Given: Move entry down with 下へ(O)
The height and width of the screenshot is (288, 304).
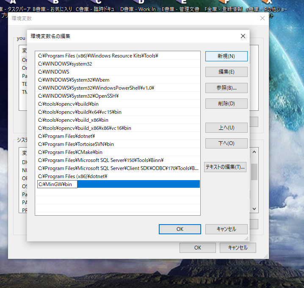Looking at the screenshot, I should 226,143.
